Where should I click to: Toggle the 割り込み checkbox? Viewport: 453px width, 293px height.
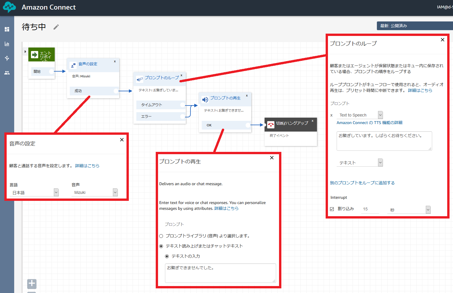click(332, 209)
